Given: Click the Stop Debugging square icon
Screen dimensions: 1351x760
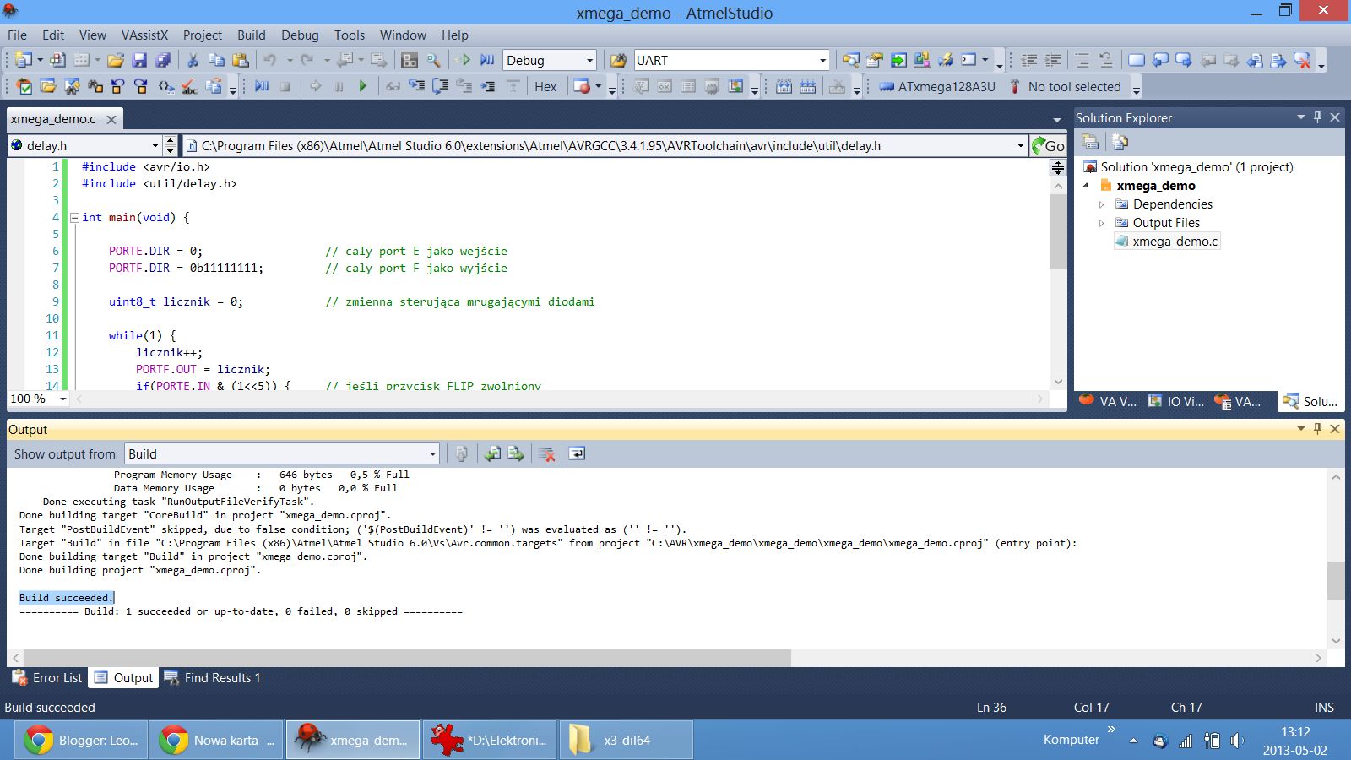Looking at the screenshot, I should (x=285, y=86).
